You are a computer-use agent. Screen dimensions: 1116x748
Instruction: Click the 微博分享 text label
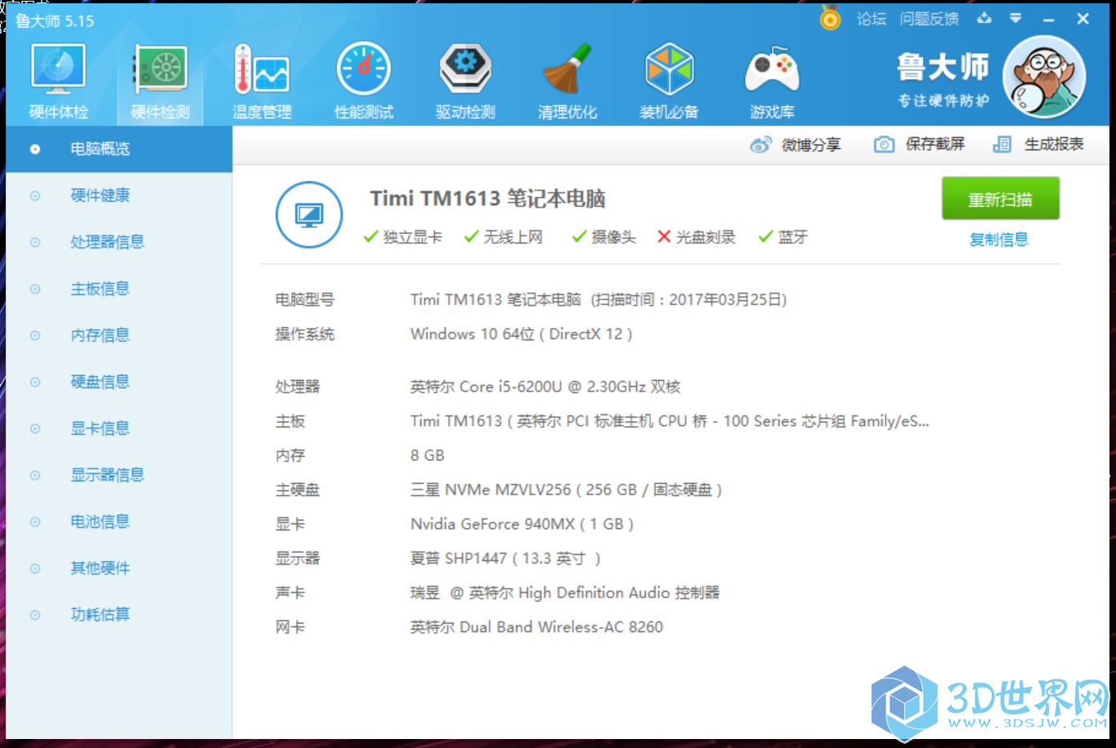click(x=811, y=145)
